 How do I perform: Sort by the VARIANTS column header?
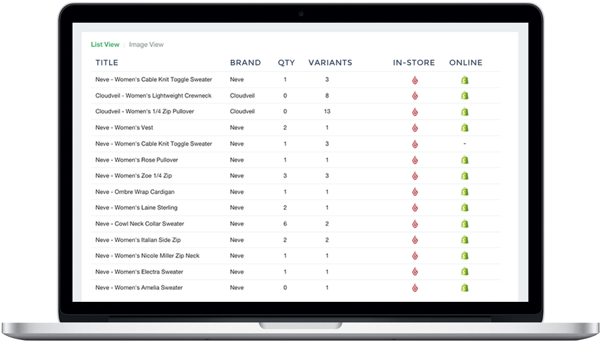pyautogui.click(x=330, y=63)
